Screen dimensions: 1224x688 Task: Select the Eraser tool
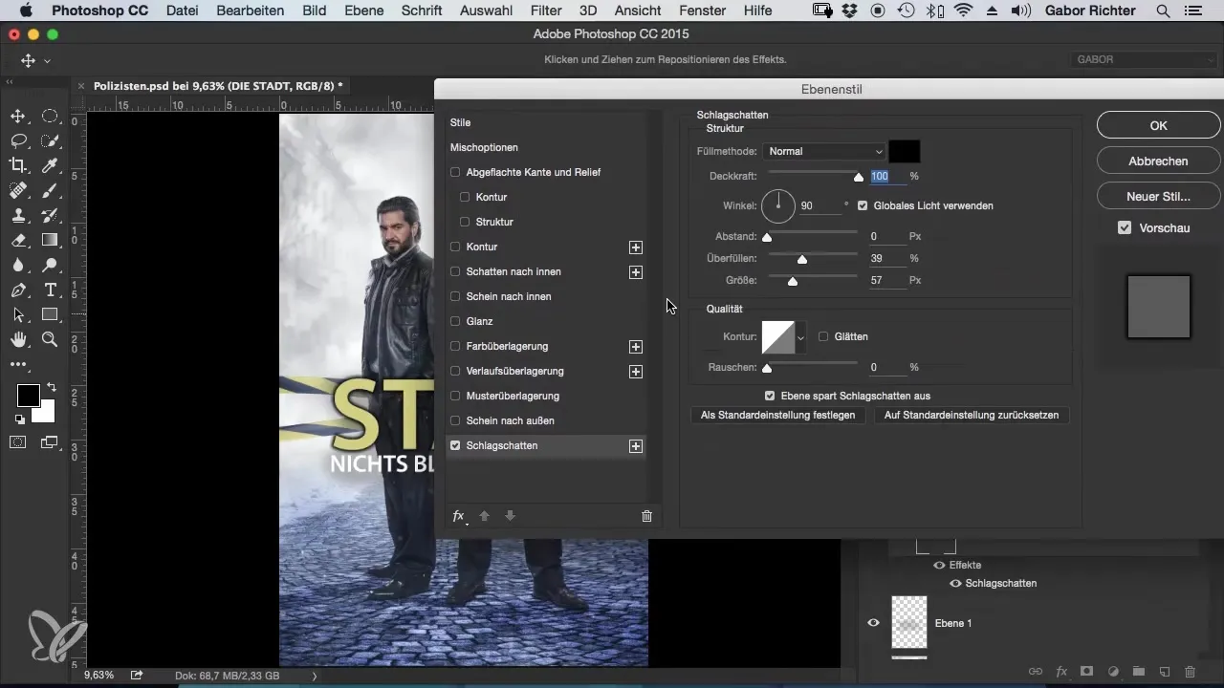17,240
